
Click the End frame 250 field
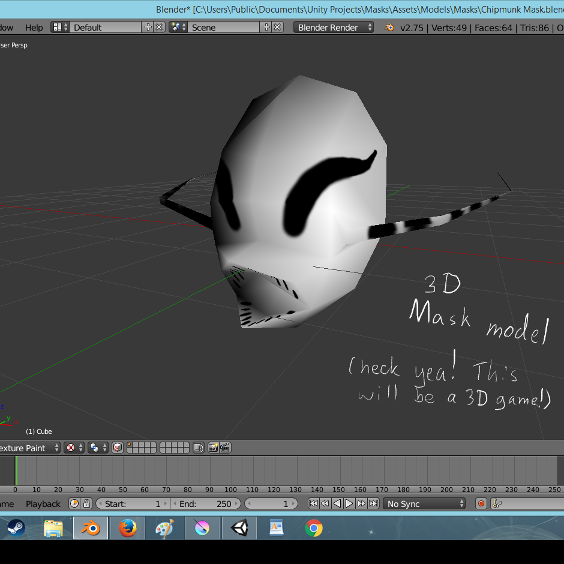click(x=206, y=504)
